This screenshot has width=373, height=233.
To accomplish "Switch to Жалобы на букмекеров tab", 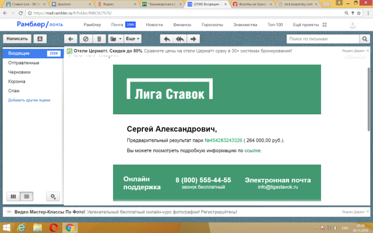I will (x=252, y=4).
